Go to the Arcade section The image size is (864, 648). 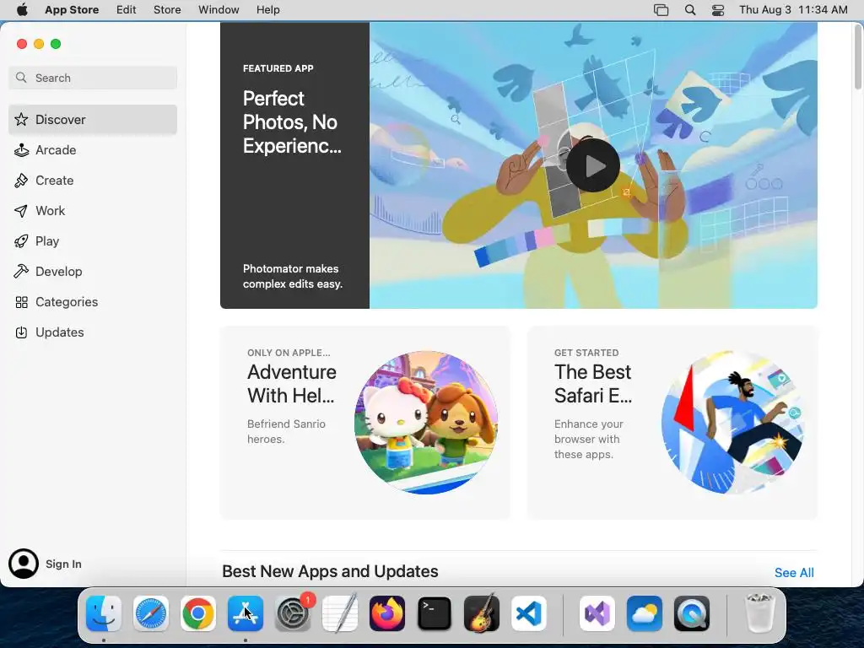tap(93, 150)
